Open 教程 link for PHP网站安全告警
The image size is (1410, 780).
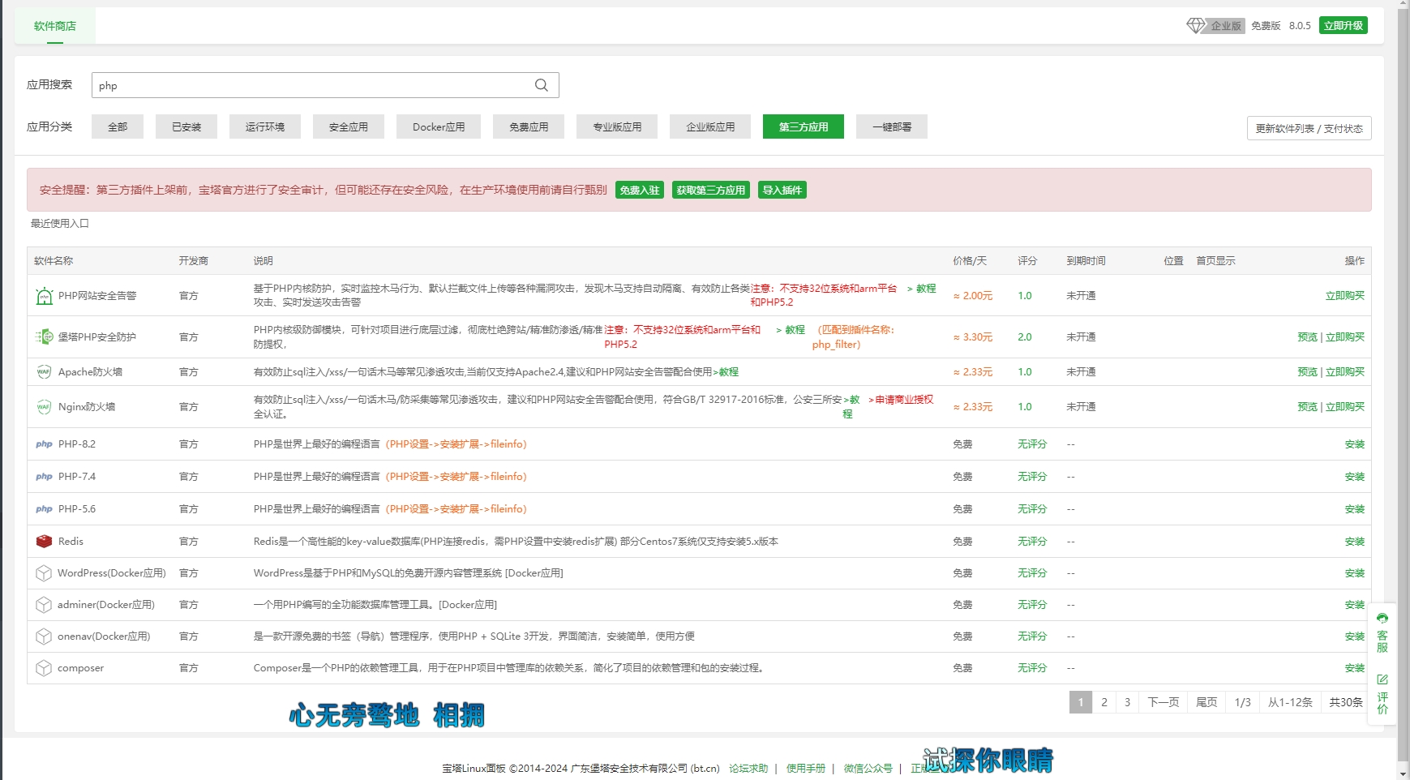[x=922, y=289]
